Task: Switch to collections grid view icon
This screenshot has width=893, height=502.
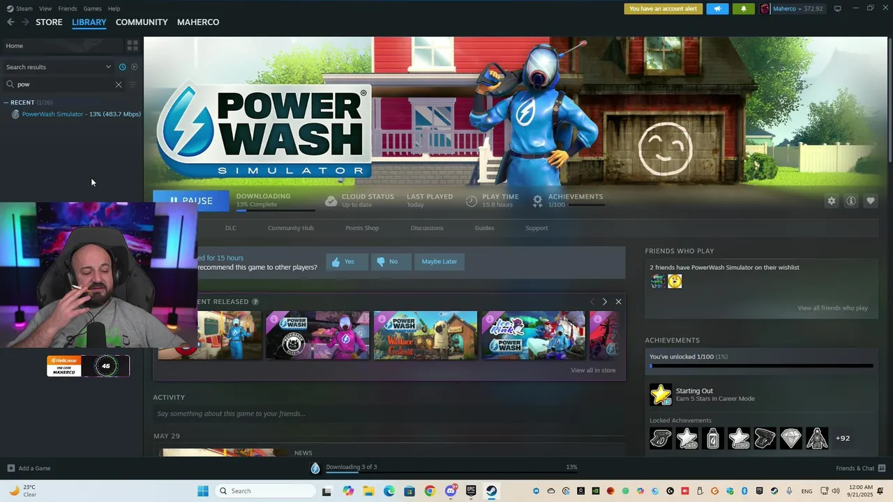Action: tap(133, 46)
